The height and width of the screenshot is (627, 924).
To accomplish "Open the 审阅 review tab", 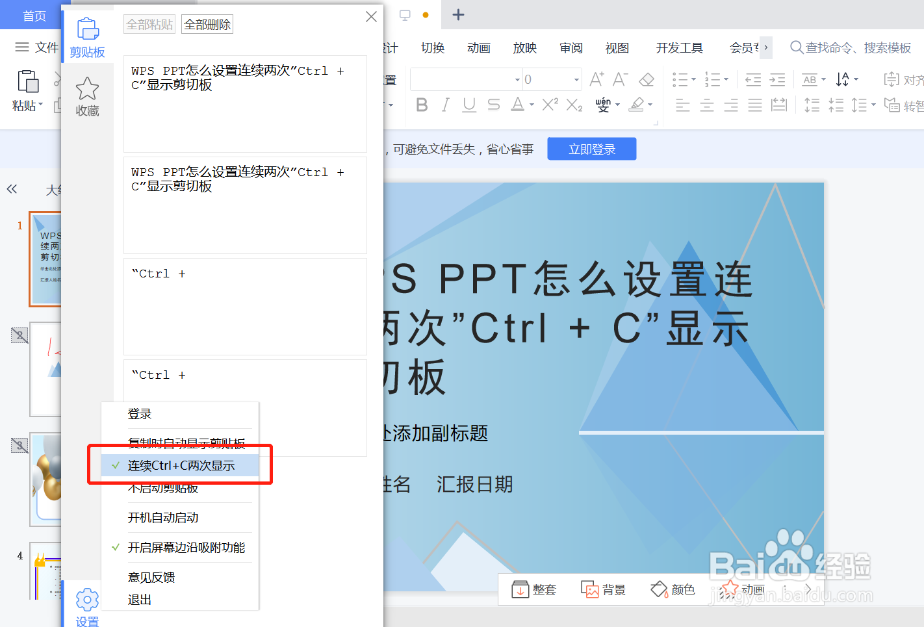I will click(x=571, y=47).
